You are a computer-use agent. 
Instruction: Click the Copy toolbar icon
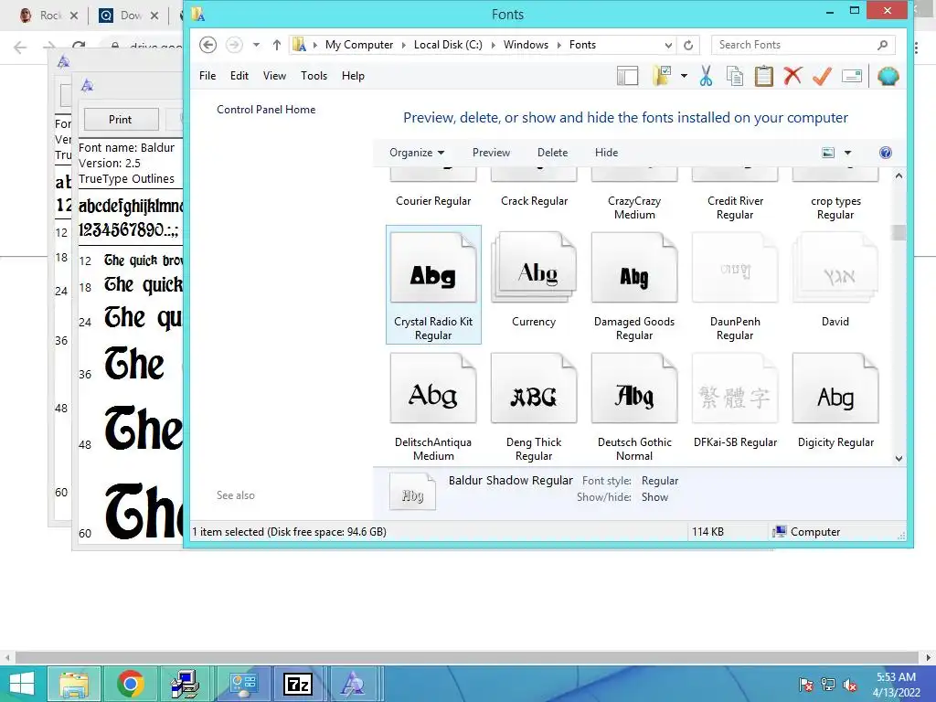pos(735,77)
